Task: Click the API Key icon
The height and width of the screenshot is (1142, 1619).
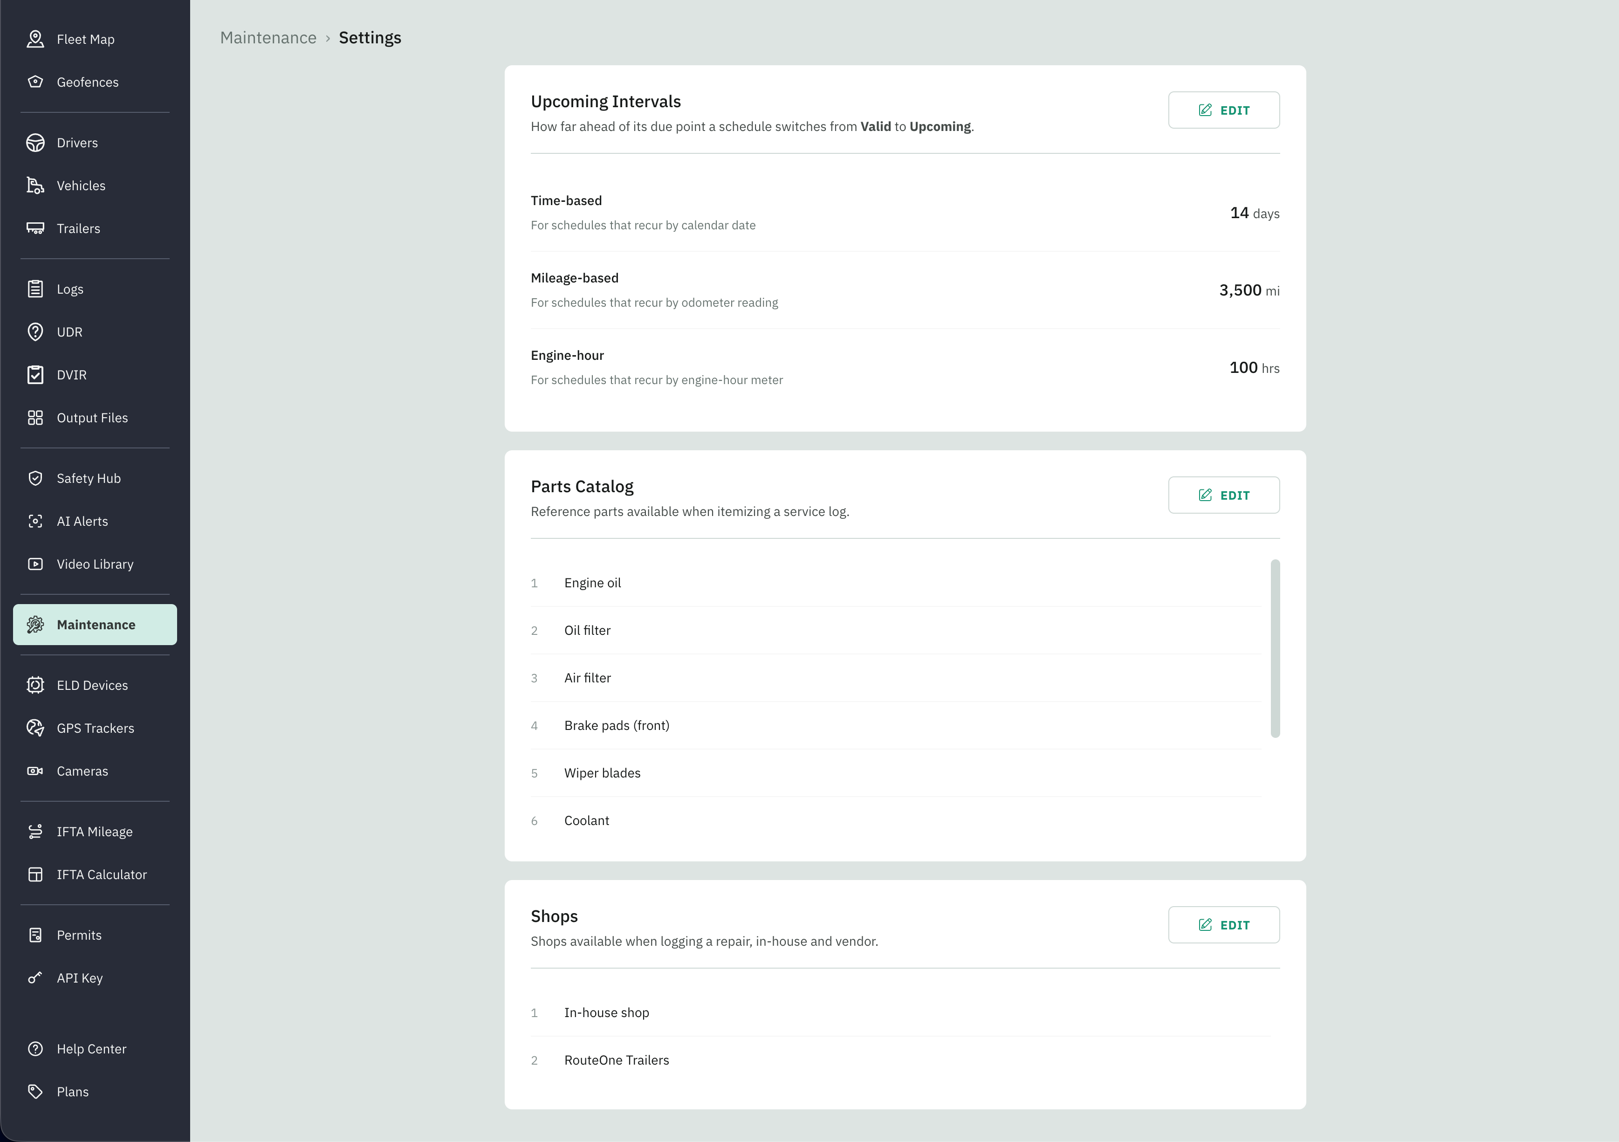Action: (x=35, y=978)
